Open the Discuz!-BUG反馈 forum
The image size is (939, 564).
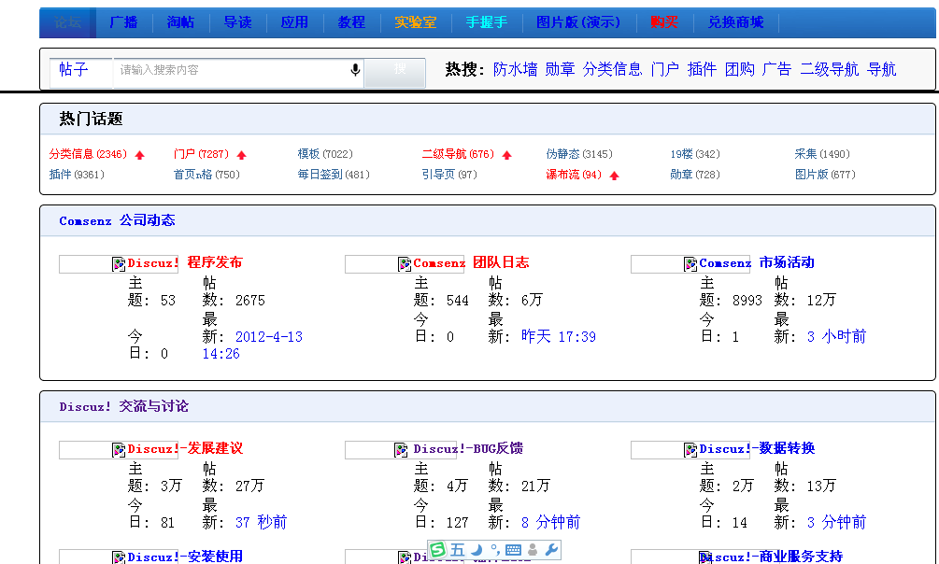tap(468, 448)
